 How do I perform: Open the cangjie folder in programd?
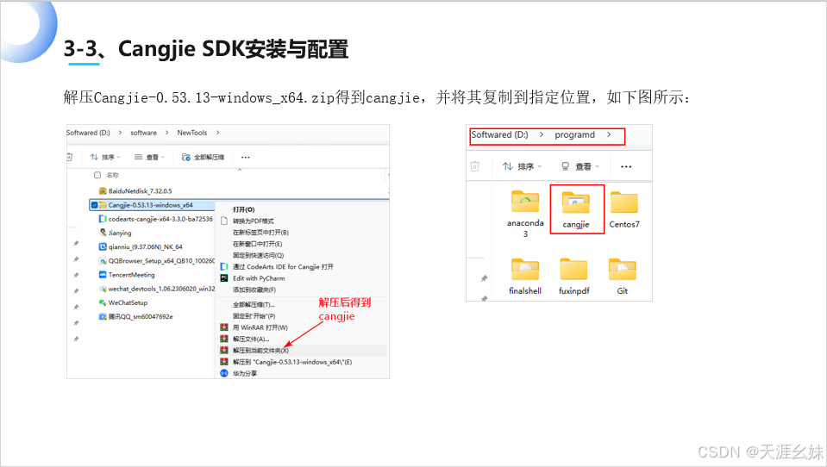coord(576,209)
